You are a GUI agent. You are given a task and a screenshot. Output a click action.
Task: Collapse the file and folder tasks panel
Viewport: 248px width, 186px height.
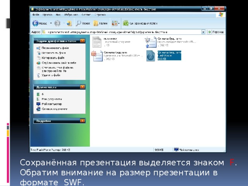pyautogui.click(x=83, y=41)
